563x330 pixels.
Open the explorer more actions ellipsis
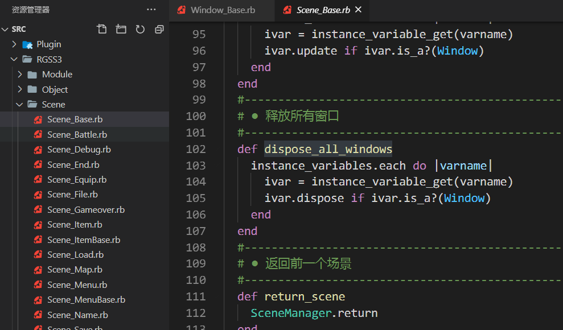pyautogui.click(x=151, y=9)
